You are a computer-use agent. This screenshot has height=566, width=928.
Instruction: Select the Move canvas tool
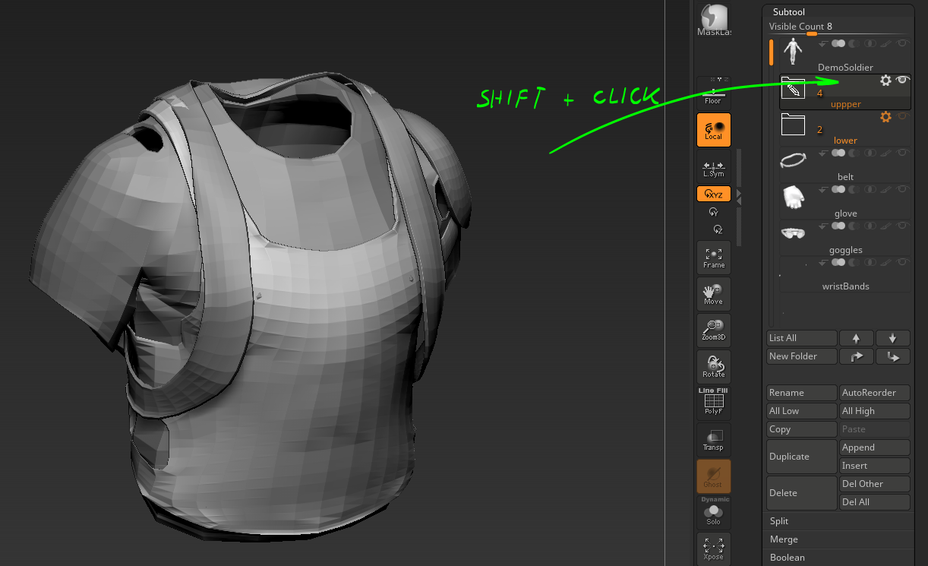(x=713, y=294)
